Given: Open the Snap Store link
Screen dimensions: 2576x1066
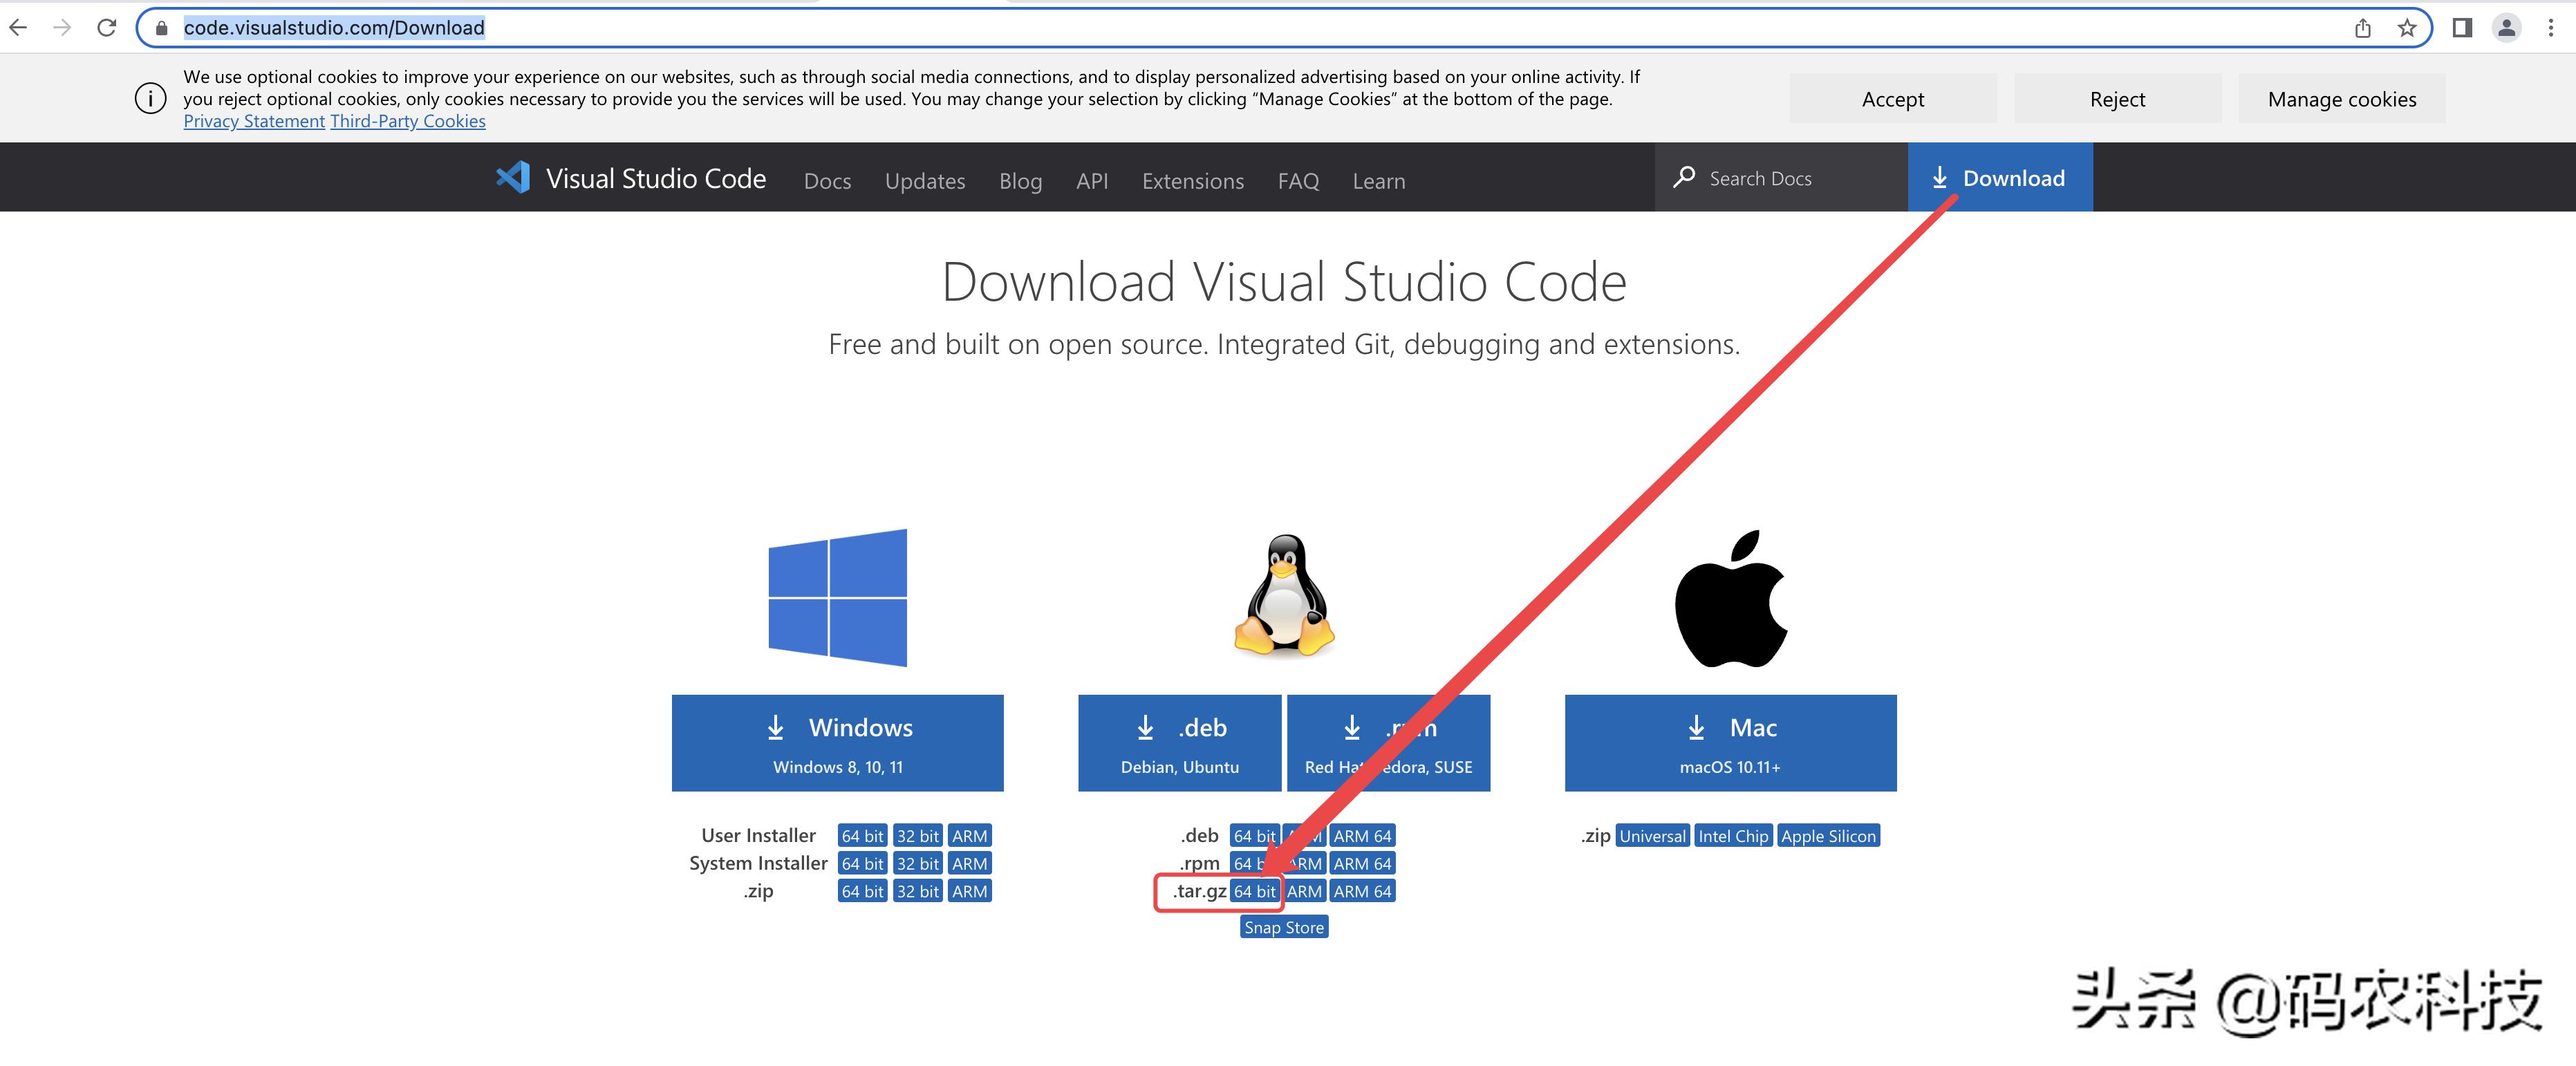Looking at the screenshot, I should click(1284, 927).
